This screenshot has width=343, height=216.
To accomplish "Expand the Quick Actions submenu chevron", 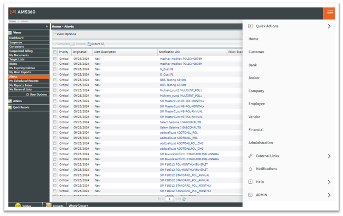I will pyautogui.click(x=329, y=27).
